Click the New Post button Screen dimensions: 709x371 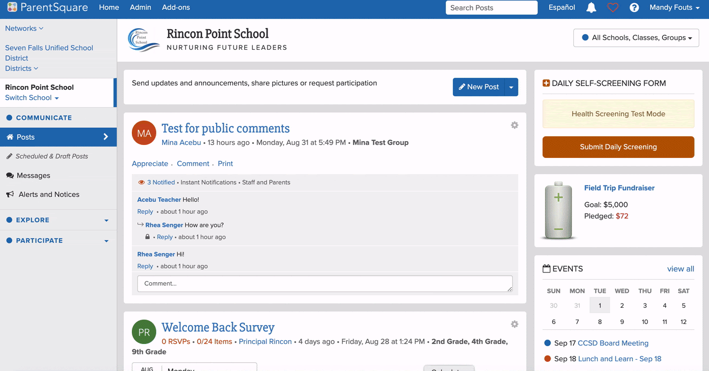[479, 87]
